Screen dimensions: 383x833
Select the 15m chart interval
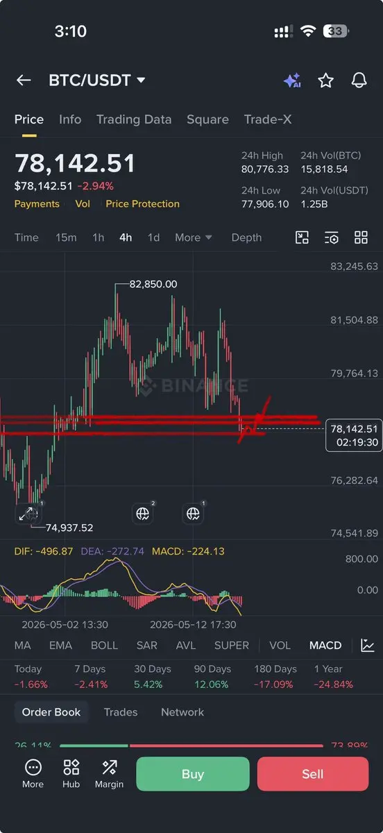click(x=66, y=237)
